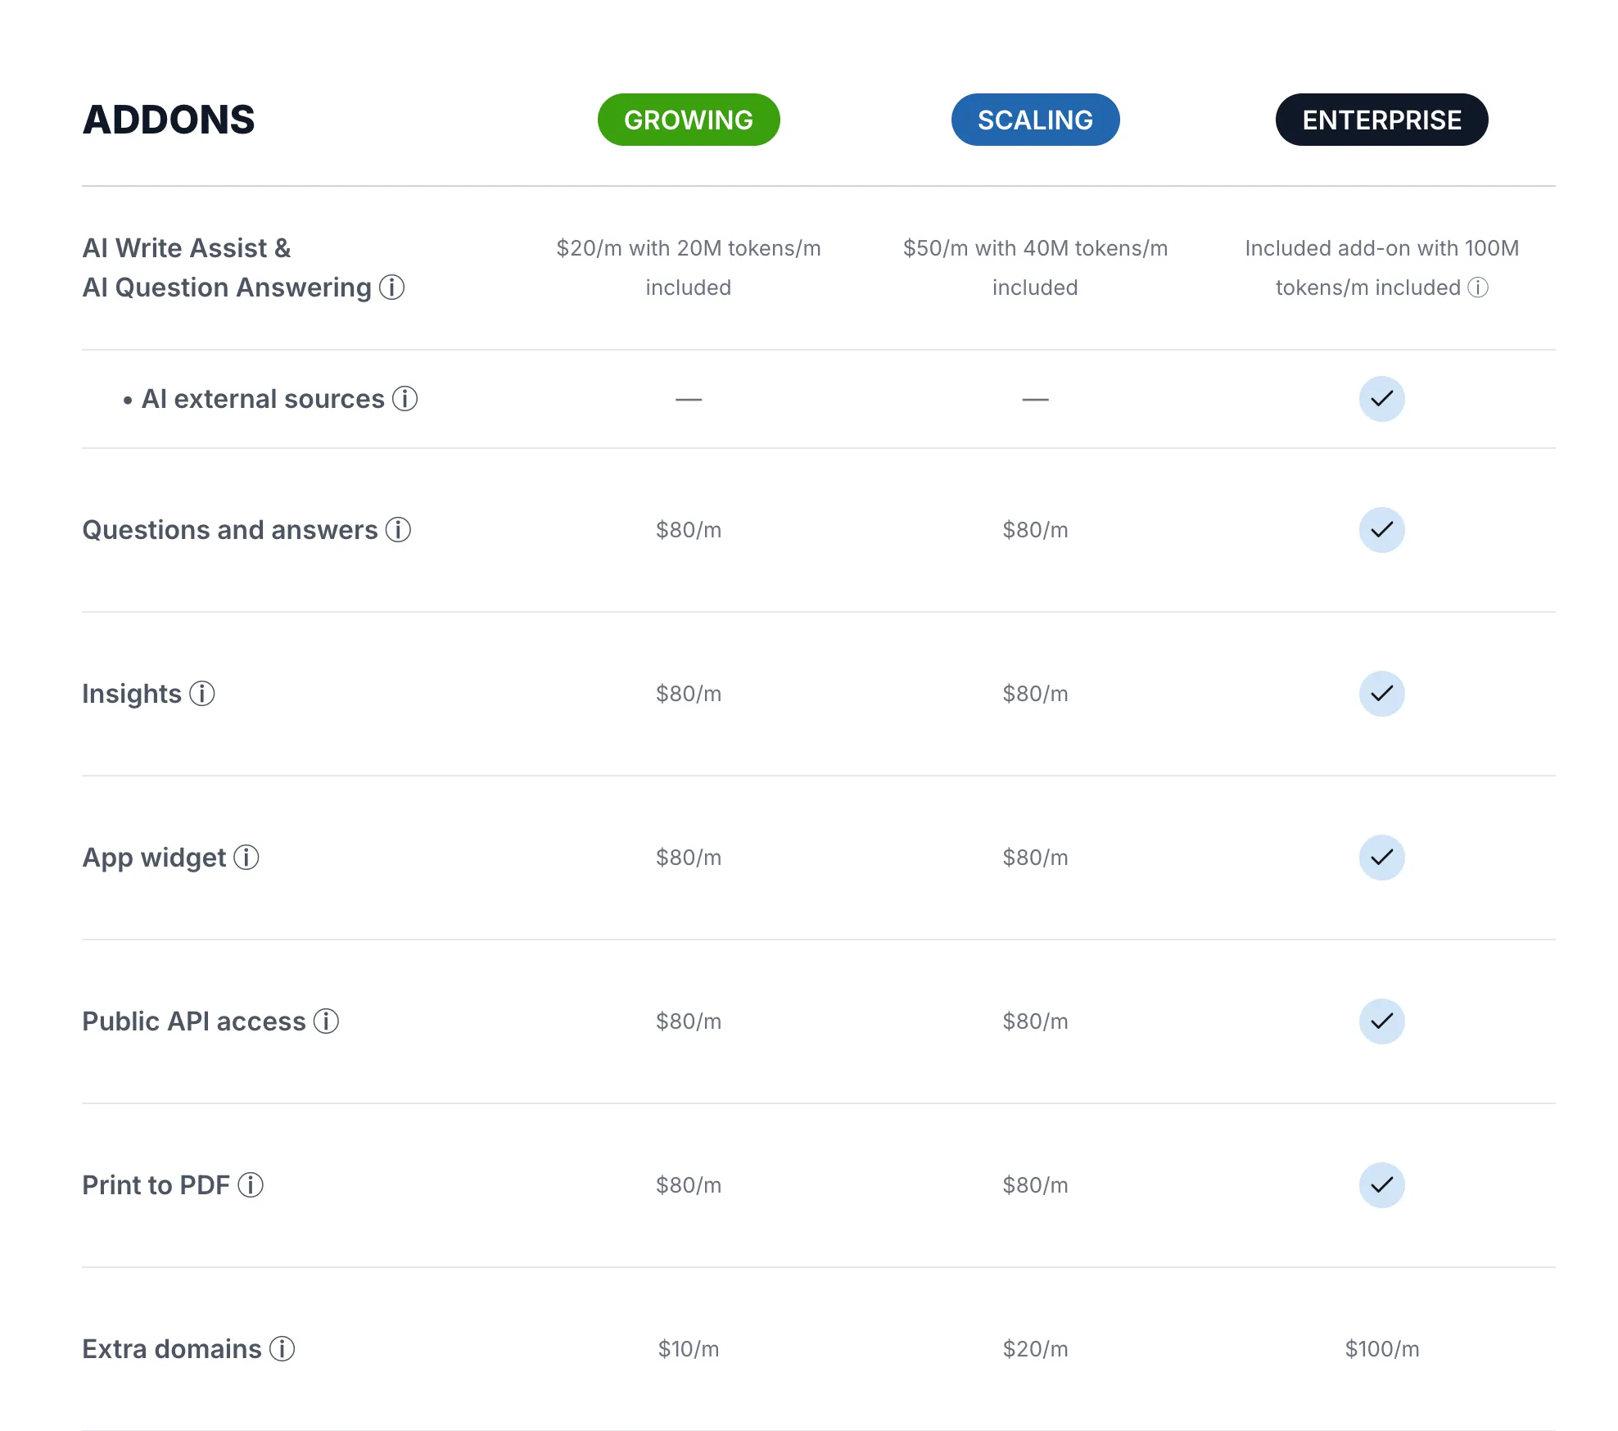Screen dimensions: 1618x1431
Task: Click Enterprise checkmark for AI external sources
Action: pyautogui.click(x=1382, y=399)
